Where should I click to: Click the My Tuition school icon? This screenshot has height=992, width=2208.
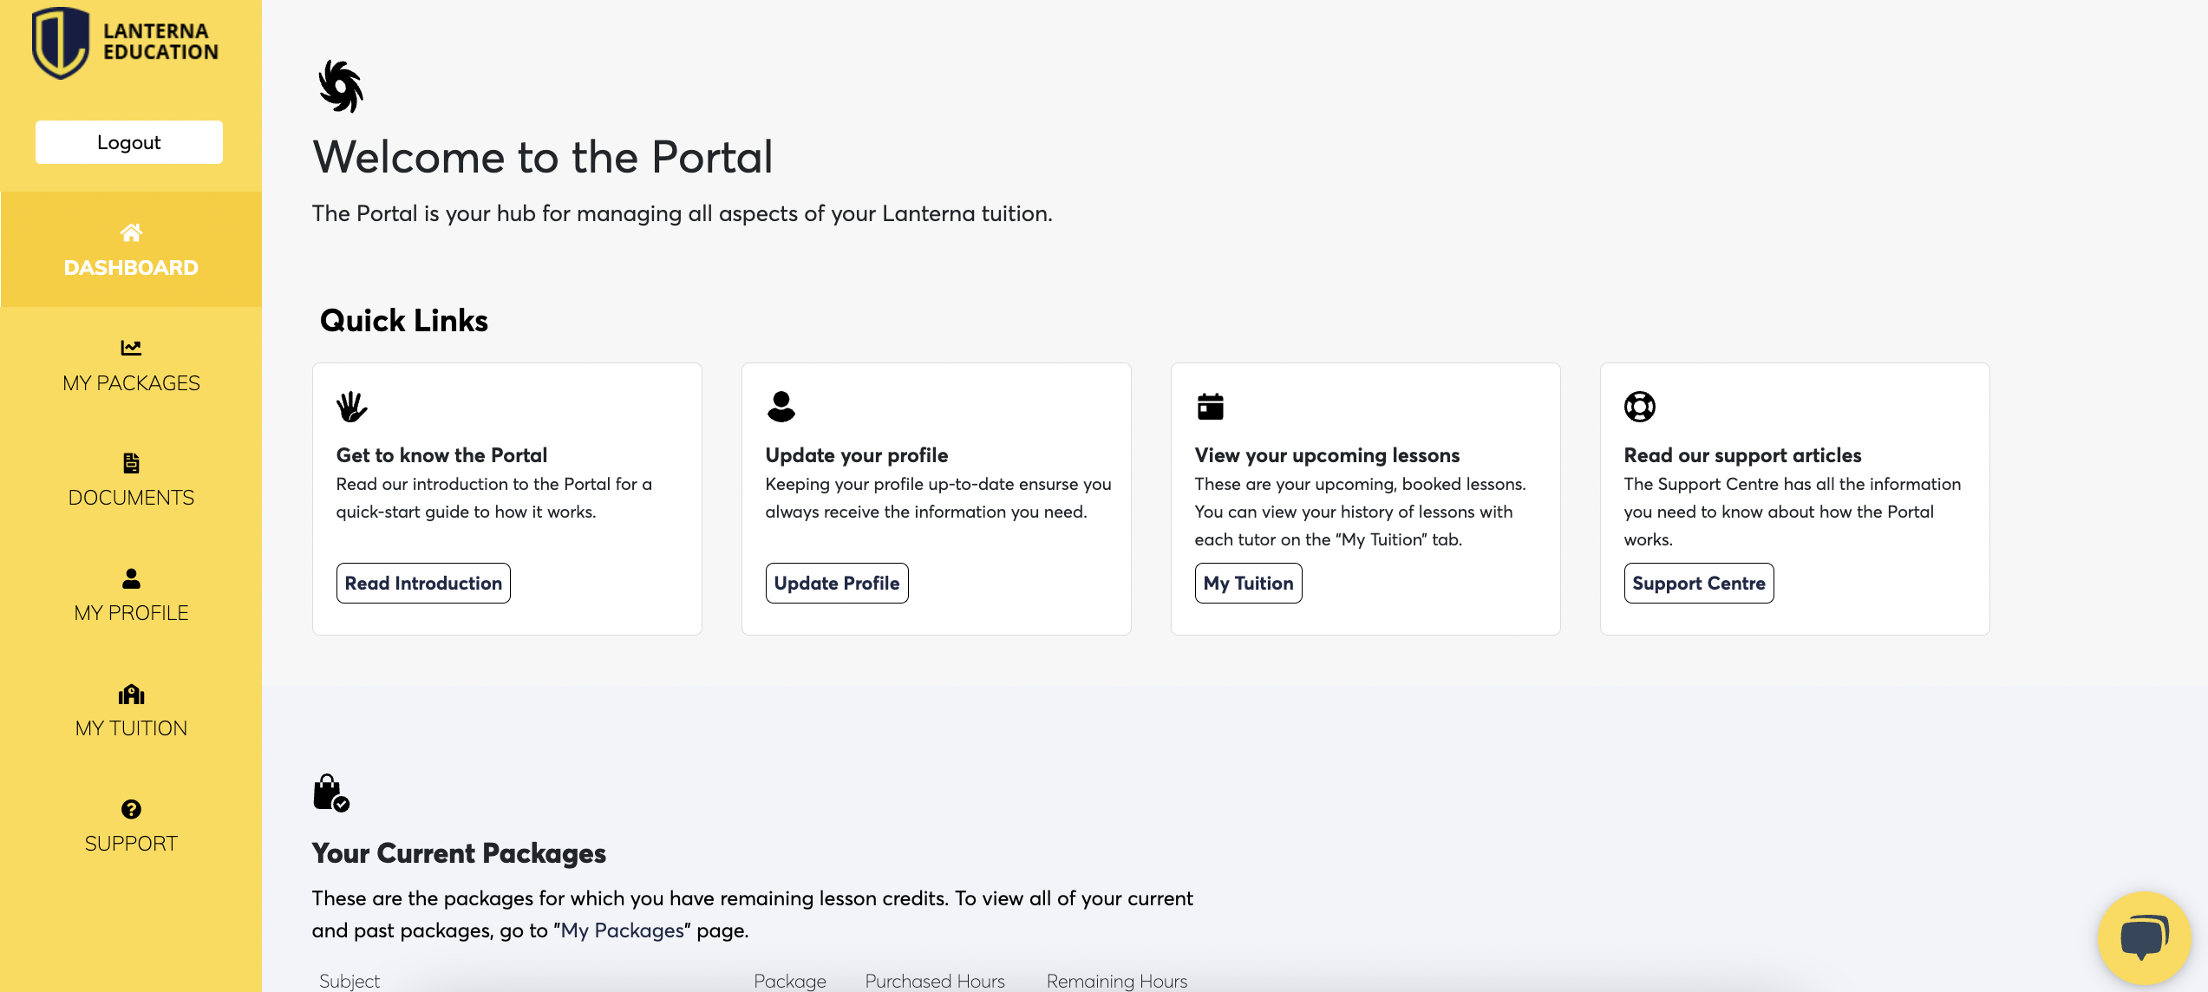point(131,694)
